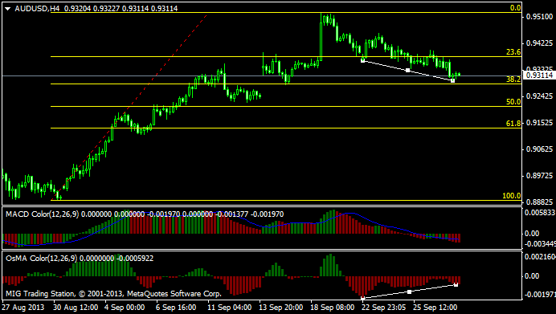The image size is (556, 314).
Task: Click the 38.2 Fibonacci level label
Action: [x=513, y=80]
